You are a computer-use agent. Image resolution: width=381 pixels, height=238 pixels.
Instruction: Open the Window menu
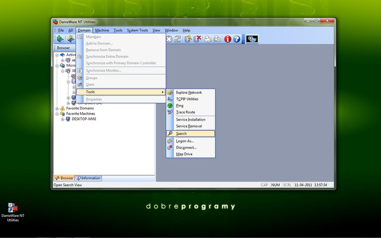[171, 30]
